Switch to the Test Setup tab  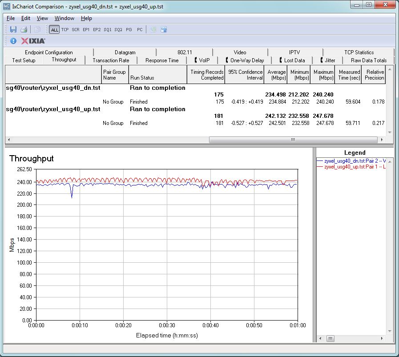24,60
